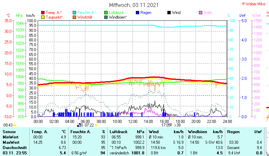Click the cyan Feuchte A. legend swatch
The image size is (269, 156).
(x=75, y=13)
